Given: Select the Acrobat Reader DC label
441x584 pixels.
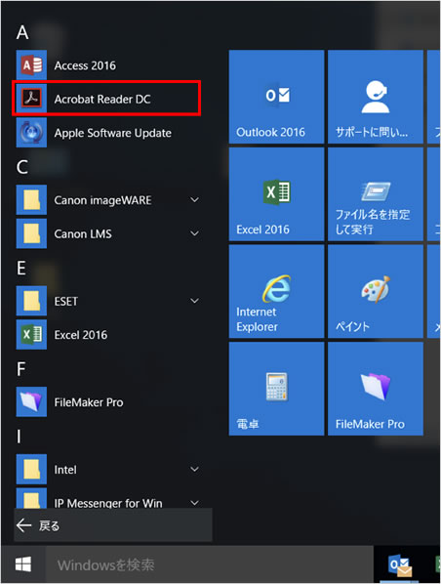Looking at the screenshot, I should pos(102,99).
